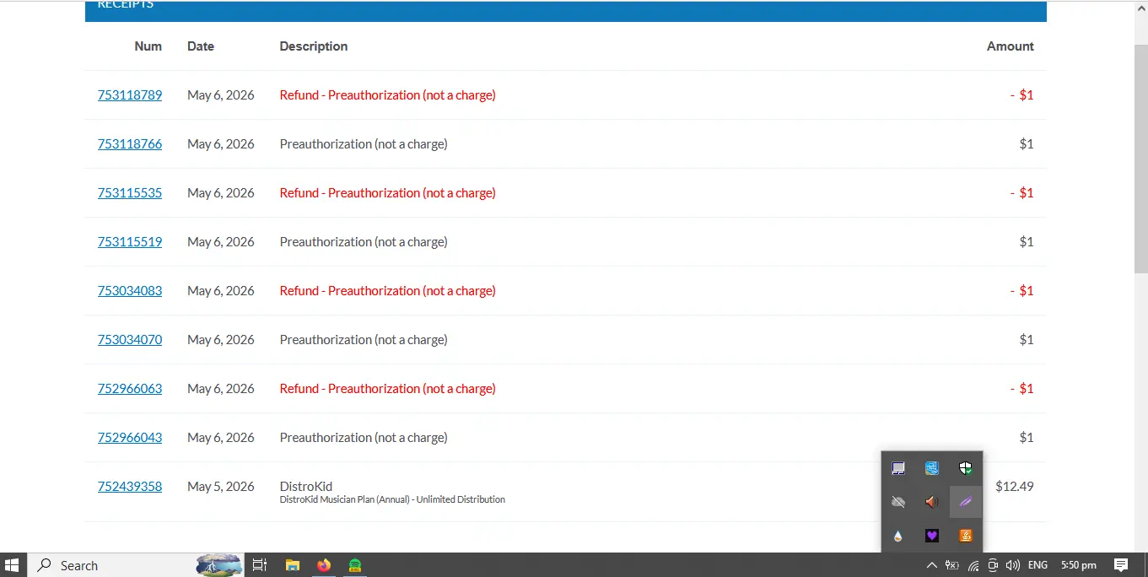
Task: Click the Description column header
Action: 314,46
